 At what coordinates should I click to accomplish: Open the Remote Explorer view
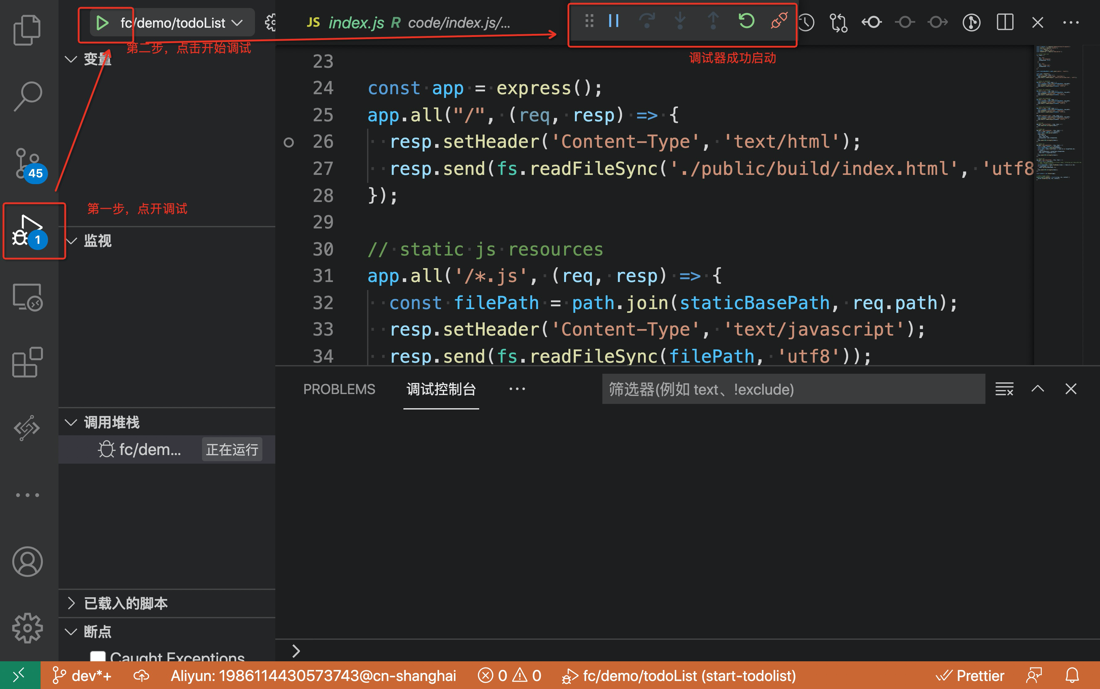click(x=27, y=297)
